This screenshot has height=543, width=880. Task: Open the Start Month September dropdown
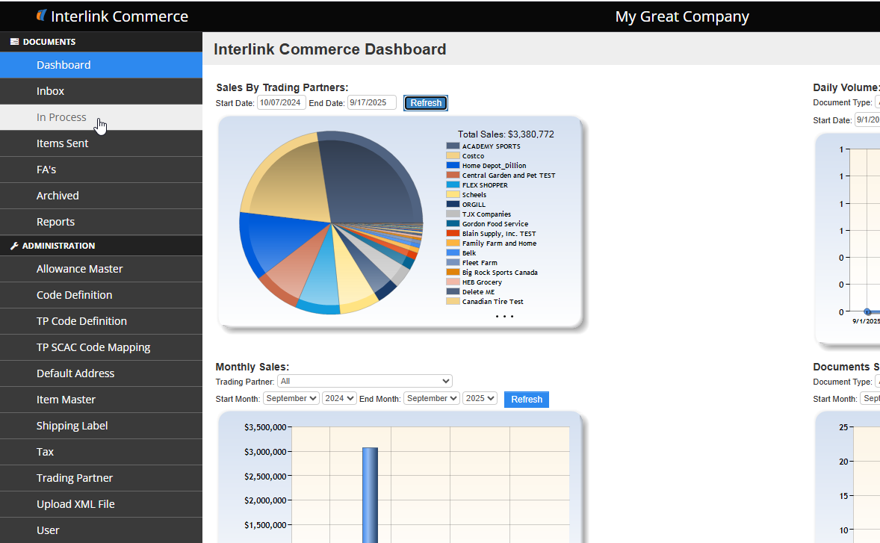291,398
